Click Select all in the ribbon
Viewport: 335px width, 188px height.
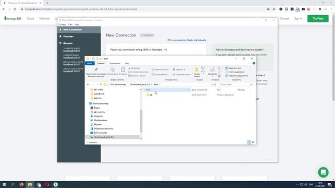click(233, 68)
